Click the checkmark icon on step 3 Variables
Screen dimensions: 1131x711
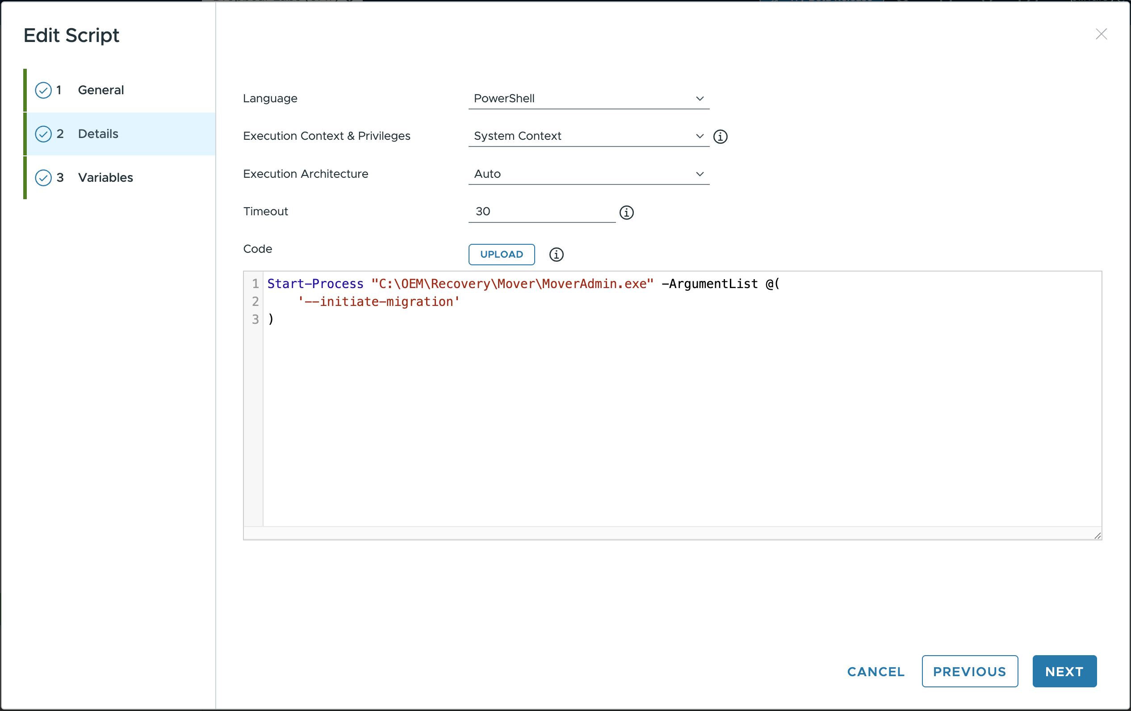(x=43, y=178)
